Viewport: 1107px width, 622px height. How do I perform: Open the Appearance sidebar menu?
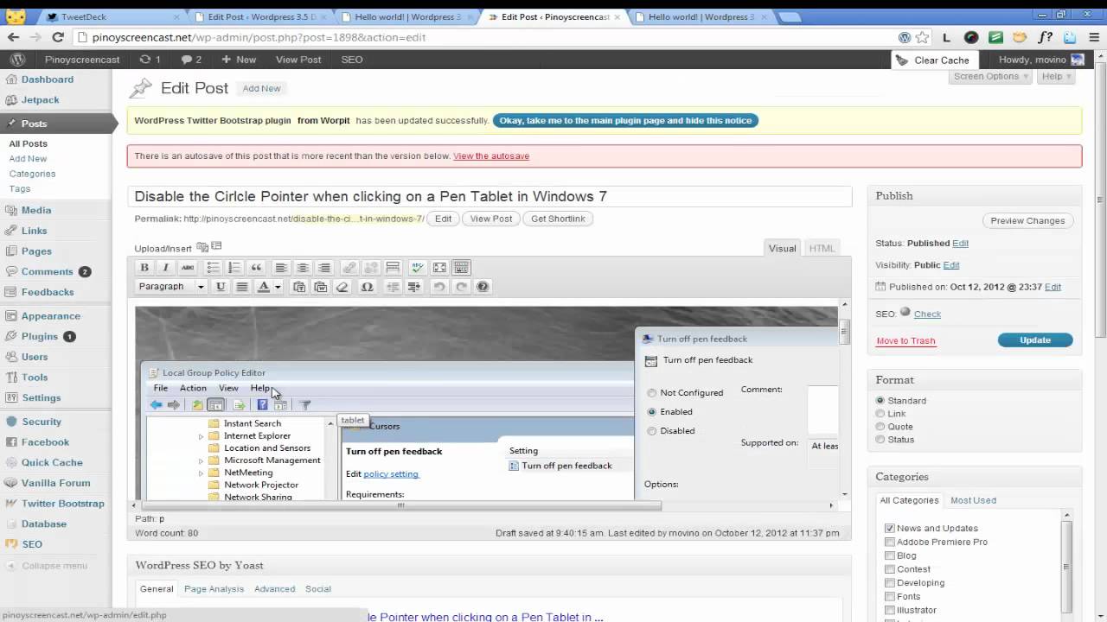coord(51,316)
